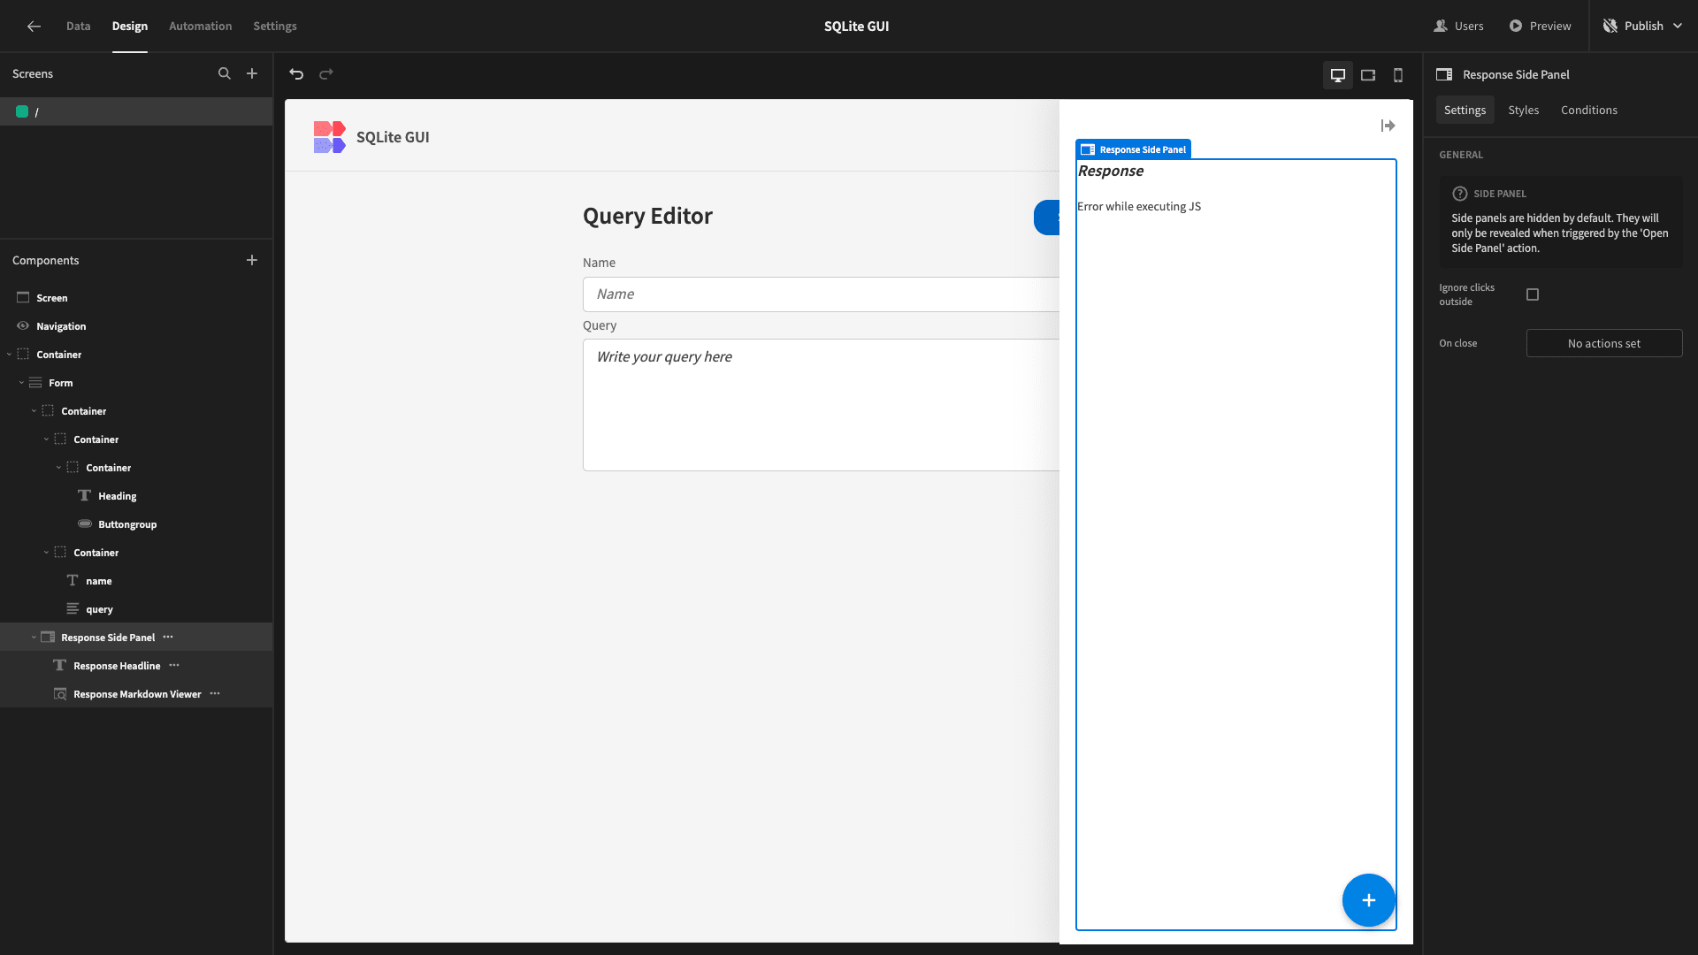Viewport: 1698px width, 955px height.
Task: Click the Users button
Action: click(1458, 26)
